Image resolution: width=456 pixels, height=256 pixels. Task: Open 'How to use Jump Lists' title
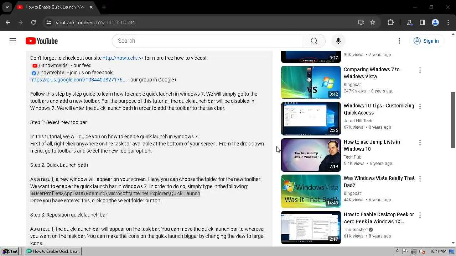[372, 145]
